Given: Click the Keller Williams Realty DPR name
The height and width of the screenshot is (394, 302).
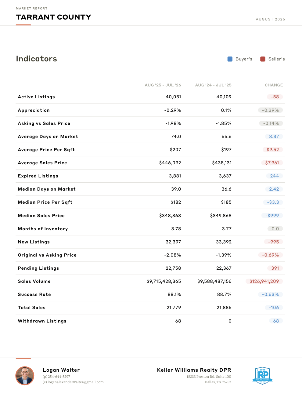Looking at the screenshot, I should (194, 370).
